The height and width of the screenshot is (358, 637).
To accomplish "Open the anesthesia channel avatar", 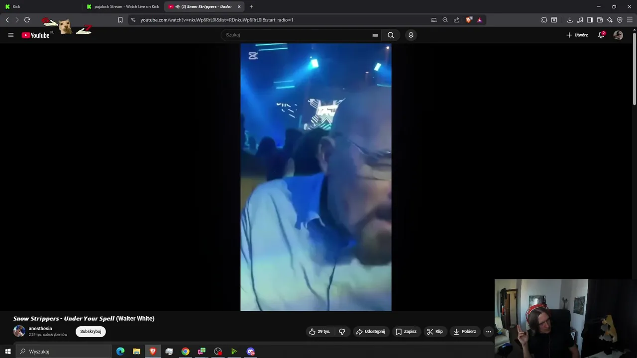I will (x=19, y=331).
